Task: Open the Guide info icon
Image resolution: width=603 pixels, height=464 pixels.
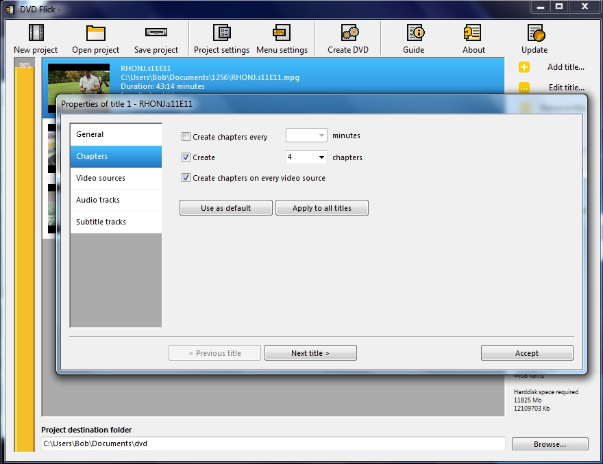Action: 416,33
